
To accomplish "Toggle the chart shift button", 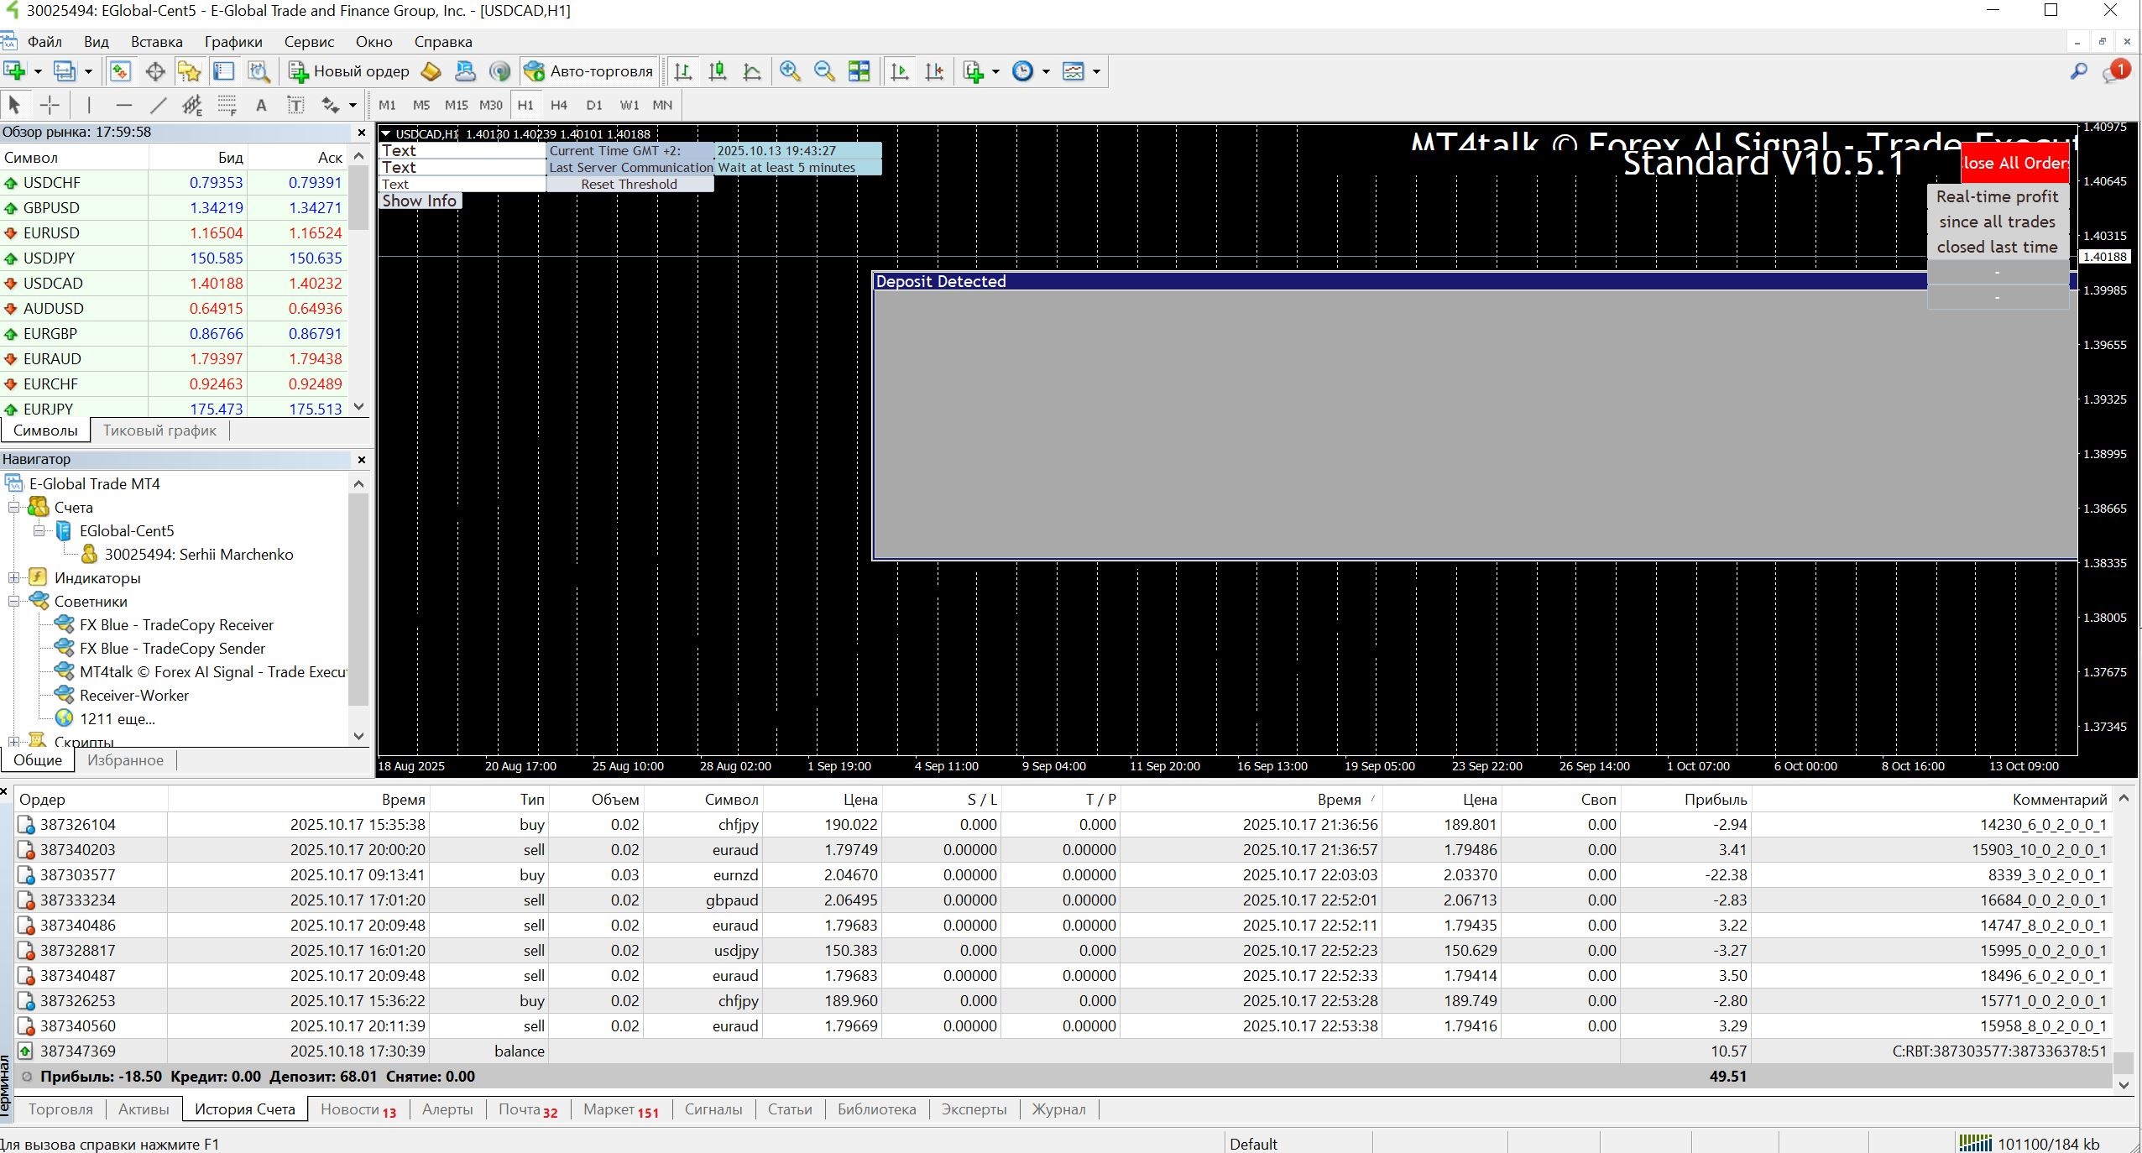I will pos(934,71).
